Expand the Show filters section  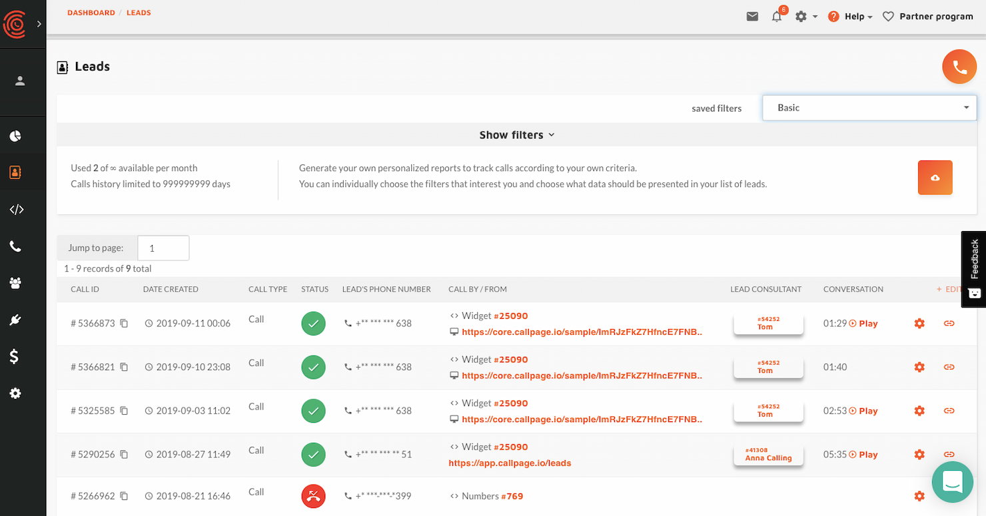click(x=517, y=134)
